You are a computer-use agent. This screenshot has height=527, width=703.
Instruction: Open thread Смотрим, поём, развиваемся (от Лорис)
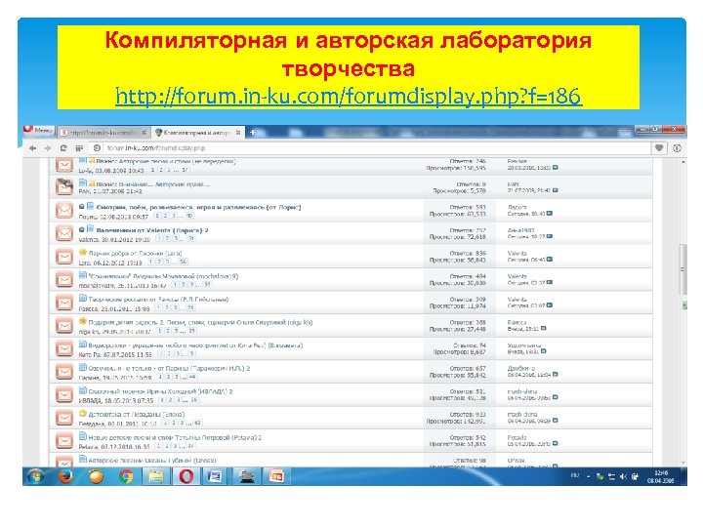(198, 208)
